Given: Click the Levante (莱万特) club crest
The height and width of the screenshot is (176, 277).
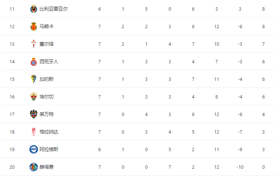Looking at the screenshot, I should [34, 114].
